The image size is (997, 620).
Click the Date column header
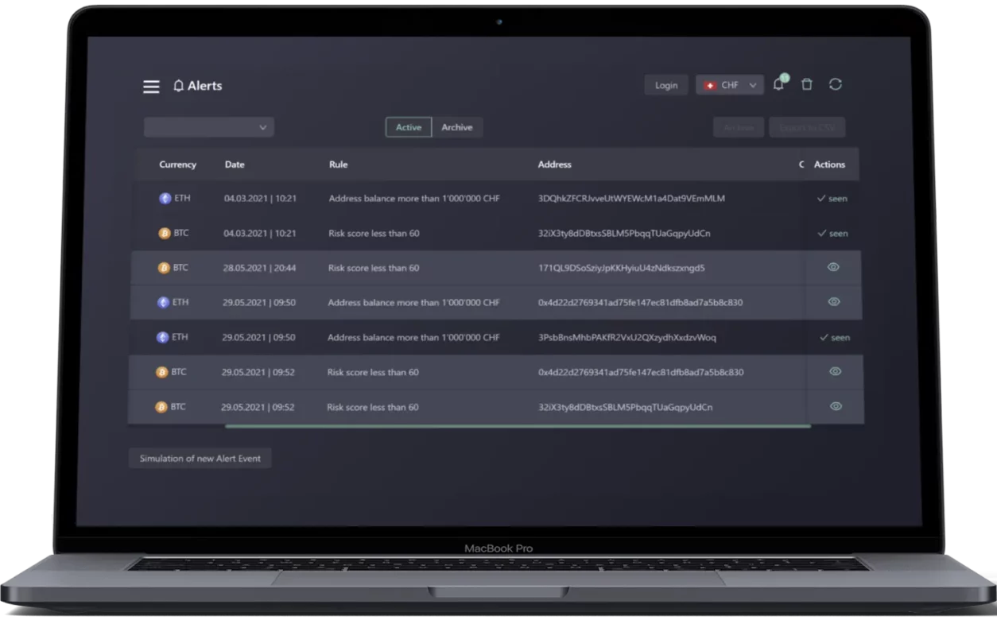point(235,165)
